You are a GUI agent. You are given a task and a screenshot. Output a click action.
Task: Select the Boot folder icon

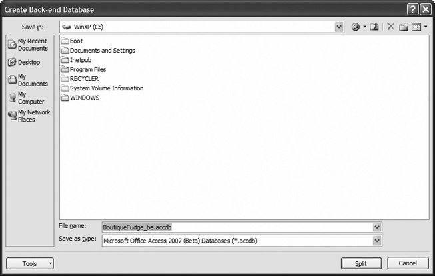click(x=65, y=41)
